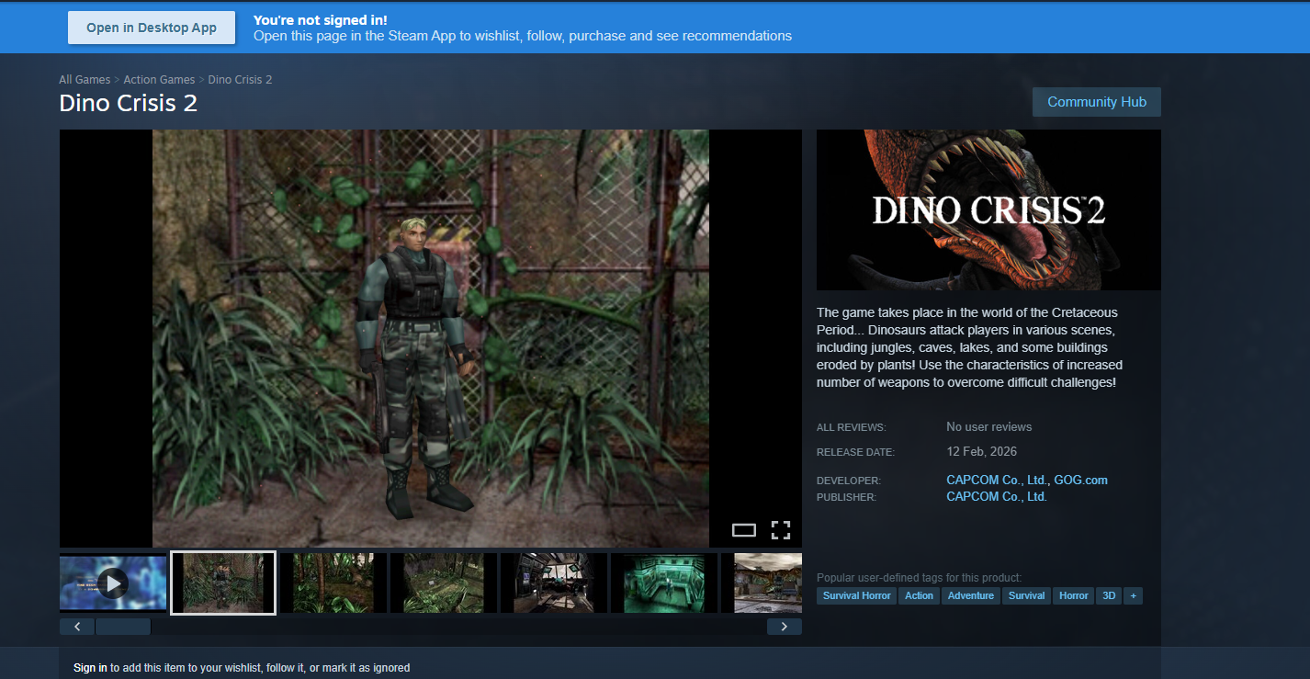This screenshot has width=1310, height=679.
Task: Open publisher CAPCOM Co., Ltd. link
Action: tap(997, 496)
